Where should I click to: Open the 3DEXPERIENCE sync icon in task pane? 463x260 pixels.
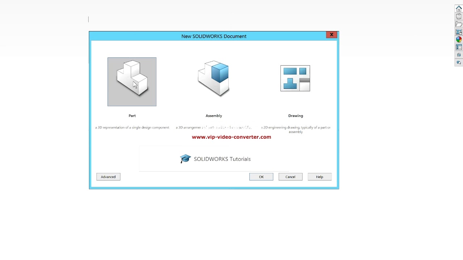(x=459, y=55)
